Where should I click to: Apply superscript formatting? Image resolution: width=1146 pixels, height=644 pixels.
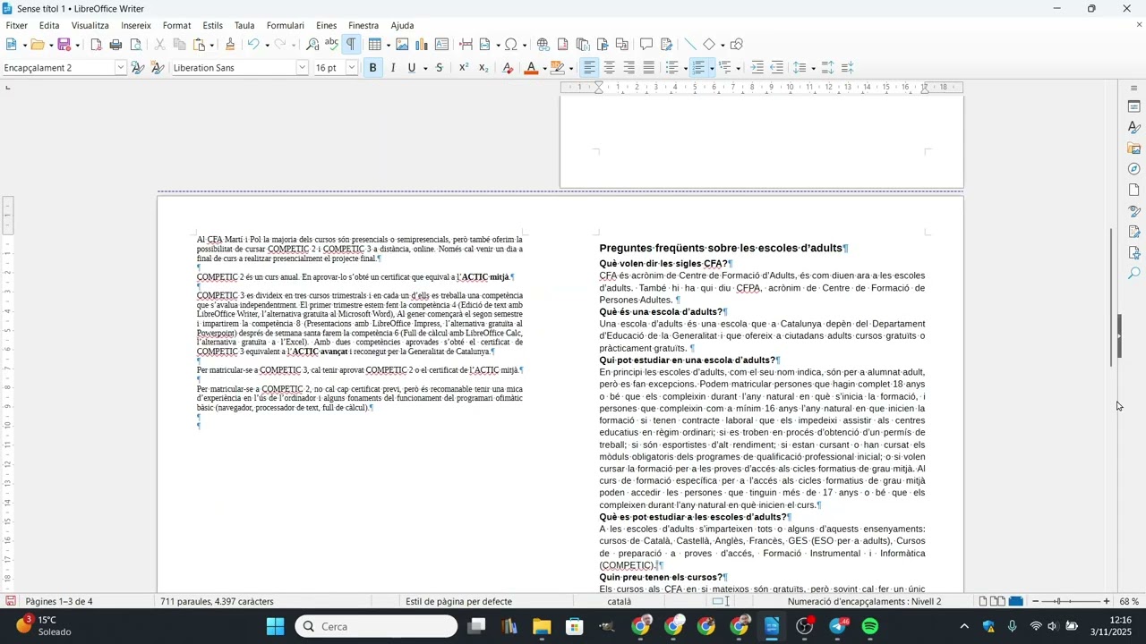(464, 68)
